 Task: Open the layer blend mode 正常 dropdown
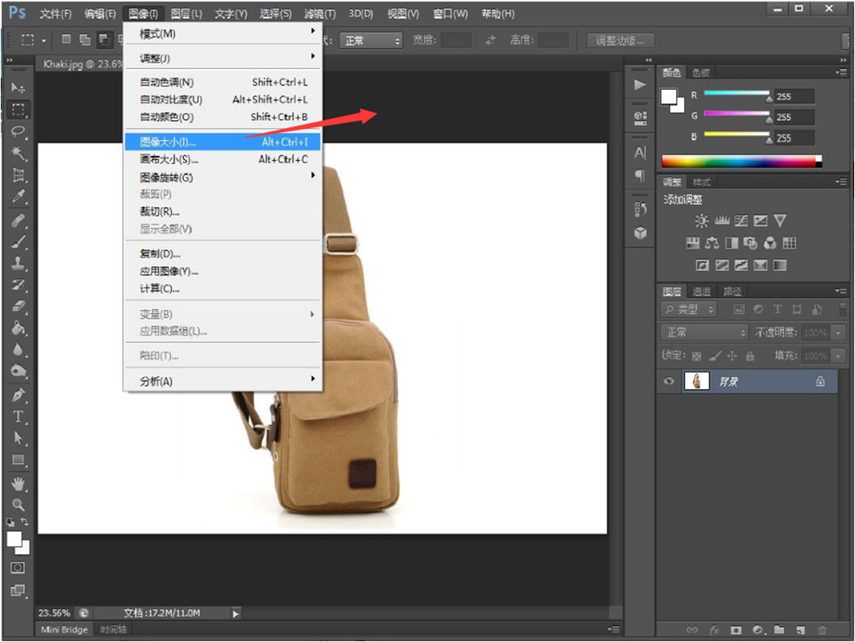[704, 333]
